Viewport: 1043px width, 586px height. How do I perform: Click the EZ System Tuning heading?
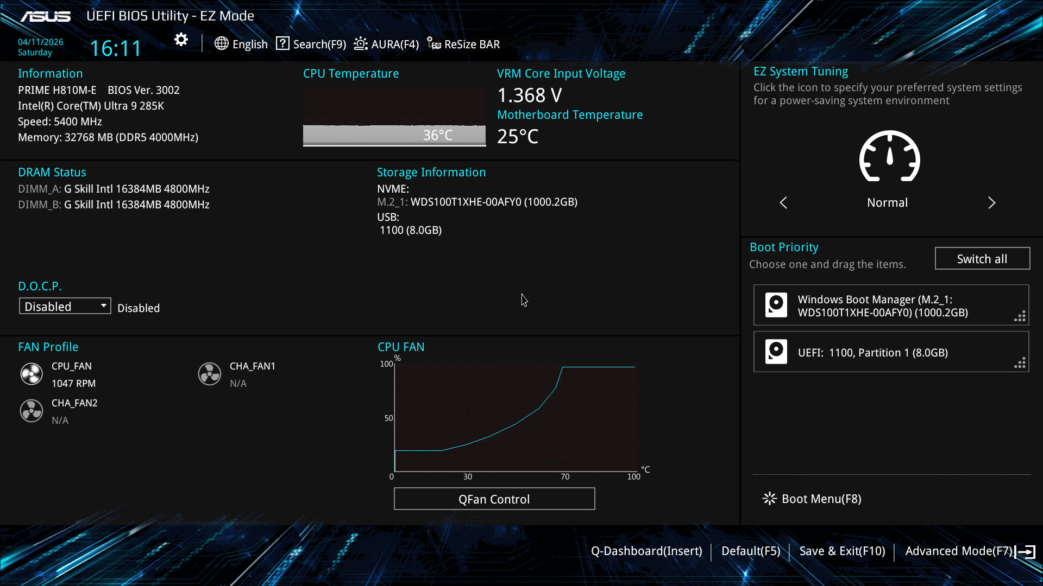[801, 71]
